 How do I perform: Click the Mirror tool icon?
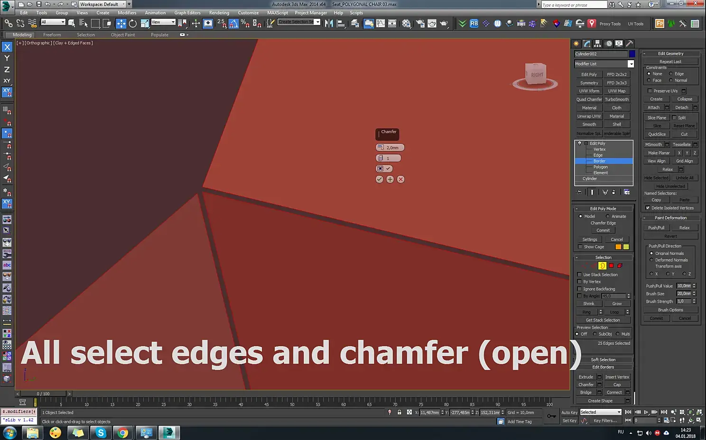pyautogui.click(x=329, y=23)
